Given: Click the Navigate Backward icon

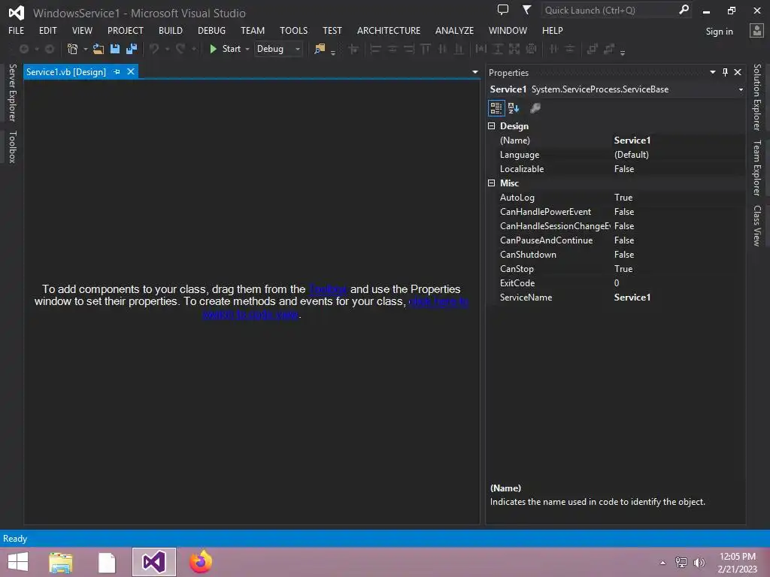Looking at the screenshot, I should [23, 49].
